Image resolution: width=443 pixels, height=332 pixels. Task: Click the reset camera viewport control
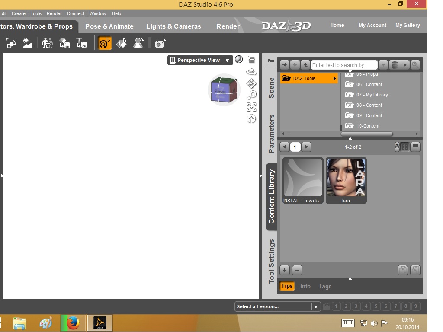coord(251,119)
